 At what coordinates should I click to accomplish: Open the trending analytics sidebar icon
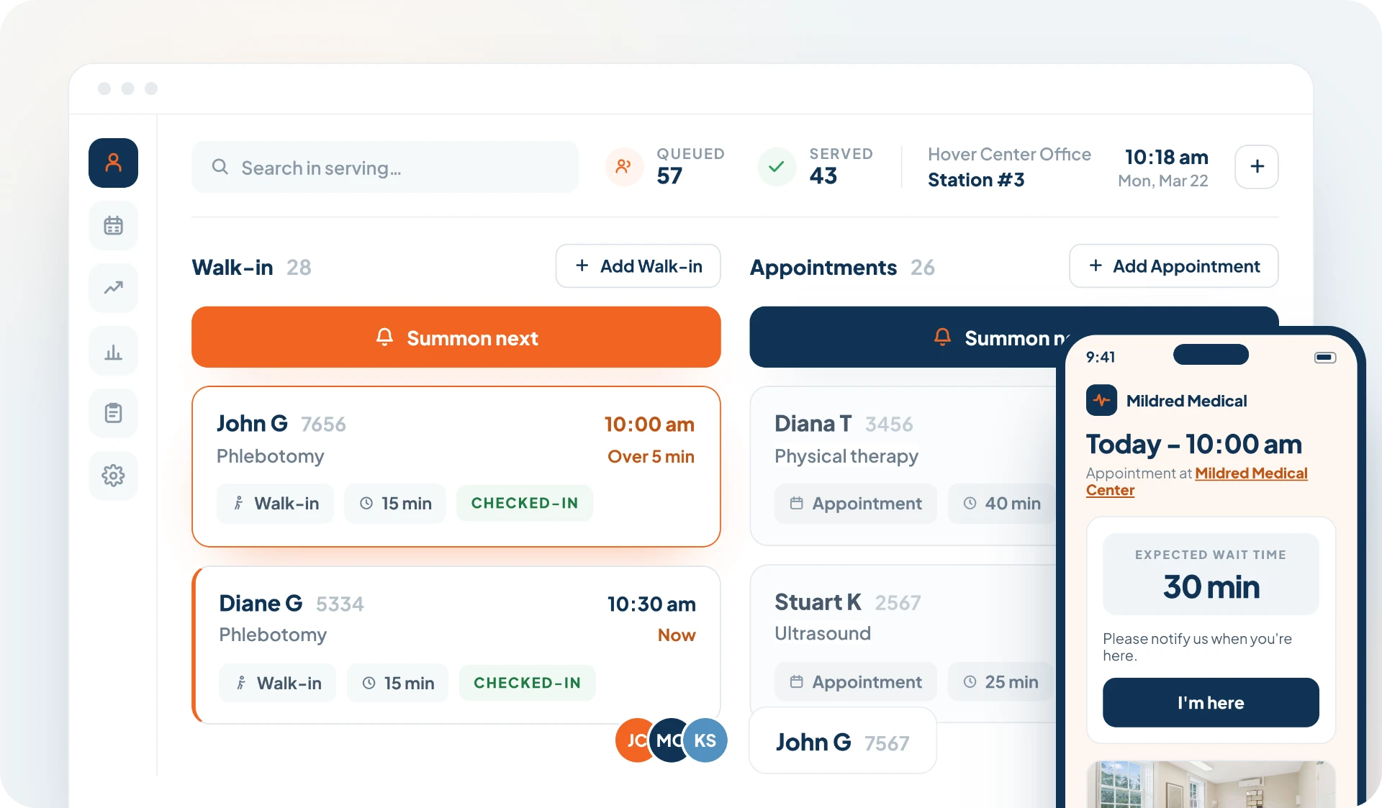pos(113,288)
